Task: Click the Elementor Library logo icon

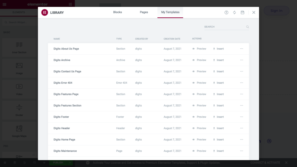Action: pyautogui.click(x=44, y=12)
